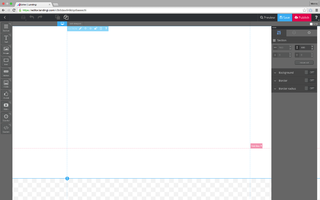Select the Image widget tool

(6, 50)
